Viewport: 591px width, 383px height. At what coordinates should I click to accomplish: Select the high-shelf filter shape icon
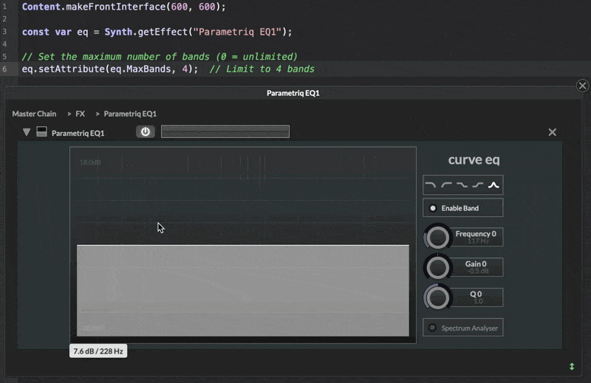(478, 185)
